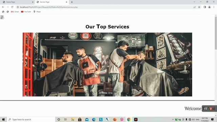Image resolution: width=217 pixels, height=122 pixels.
Task: Click the barbershop carousel image
Action: click(107, 64)
